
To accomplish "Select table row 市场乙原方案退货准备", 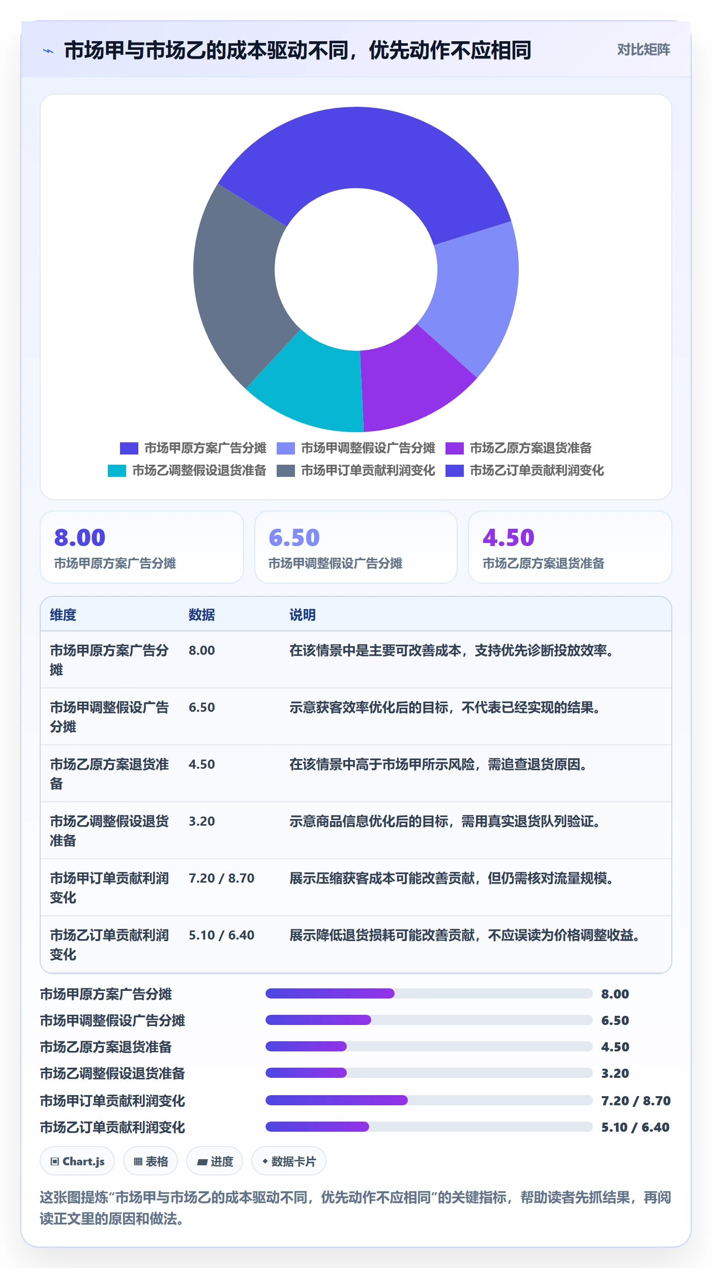I will tap(356, 774).
